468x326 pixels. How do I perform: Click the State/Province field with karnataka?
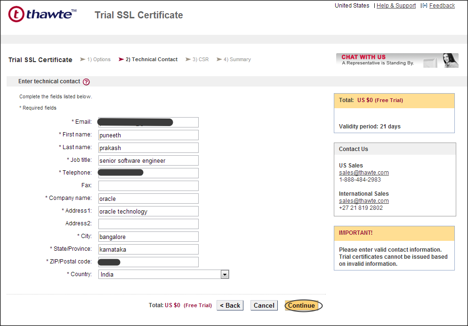(x=148, y=249)
